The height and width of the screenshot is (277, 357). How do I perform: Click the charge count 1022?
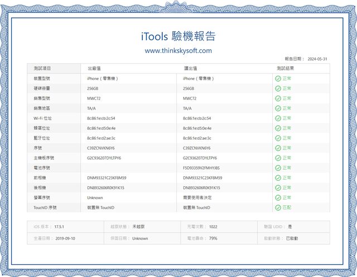213,226
